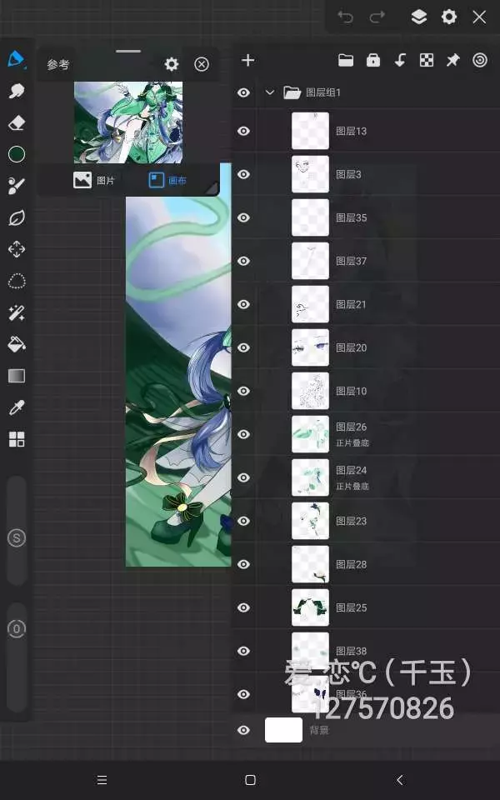Hide layer 图层20
This screenshot has height=800, width=500.
pos(244,348)
